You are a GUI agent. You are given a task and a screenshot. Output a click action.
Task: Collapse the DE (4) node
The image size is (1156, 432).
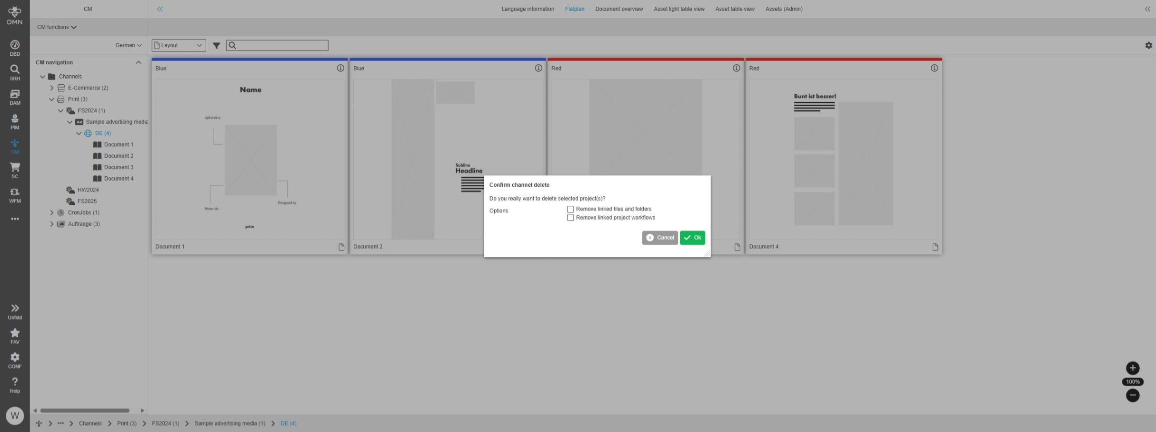click(x=79, y=133)
